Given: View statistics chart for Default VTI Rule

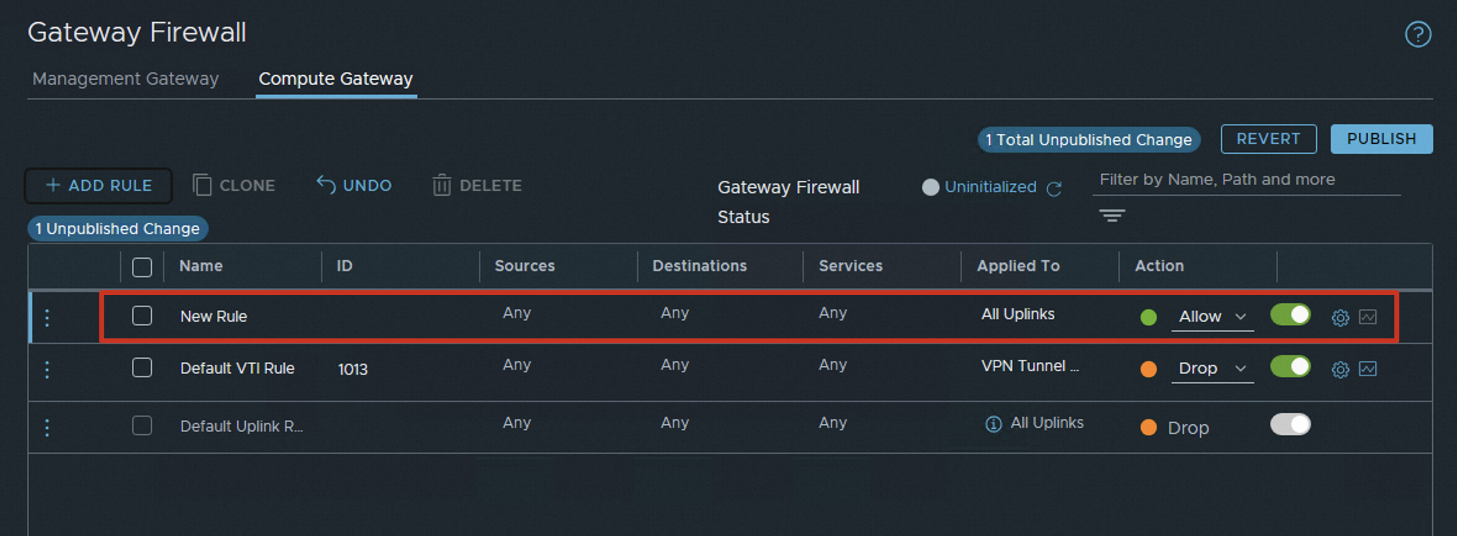Looking at the screenshot, I should click(1367, 369).
